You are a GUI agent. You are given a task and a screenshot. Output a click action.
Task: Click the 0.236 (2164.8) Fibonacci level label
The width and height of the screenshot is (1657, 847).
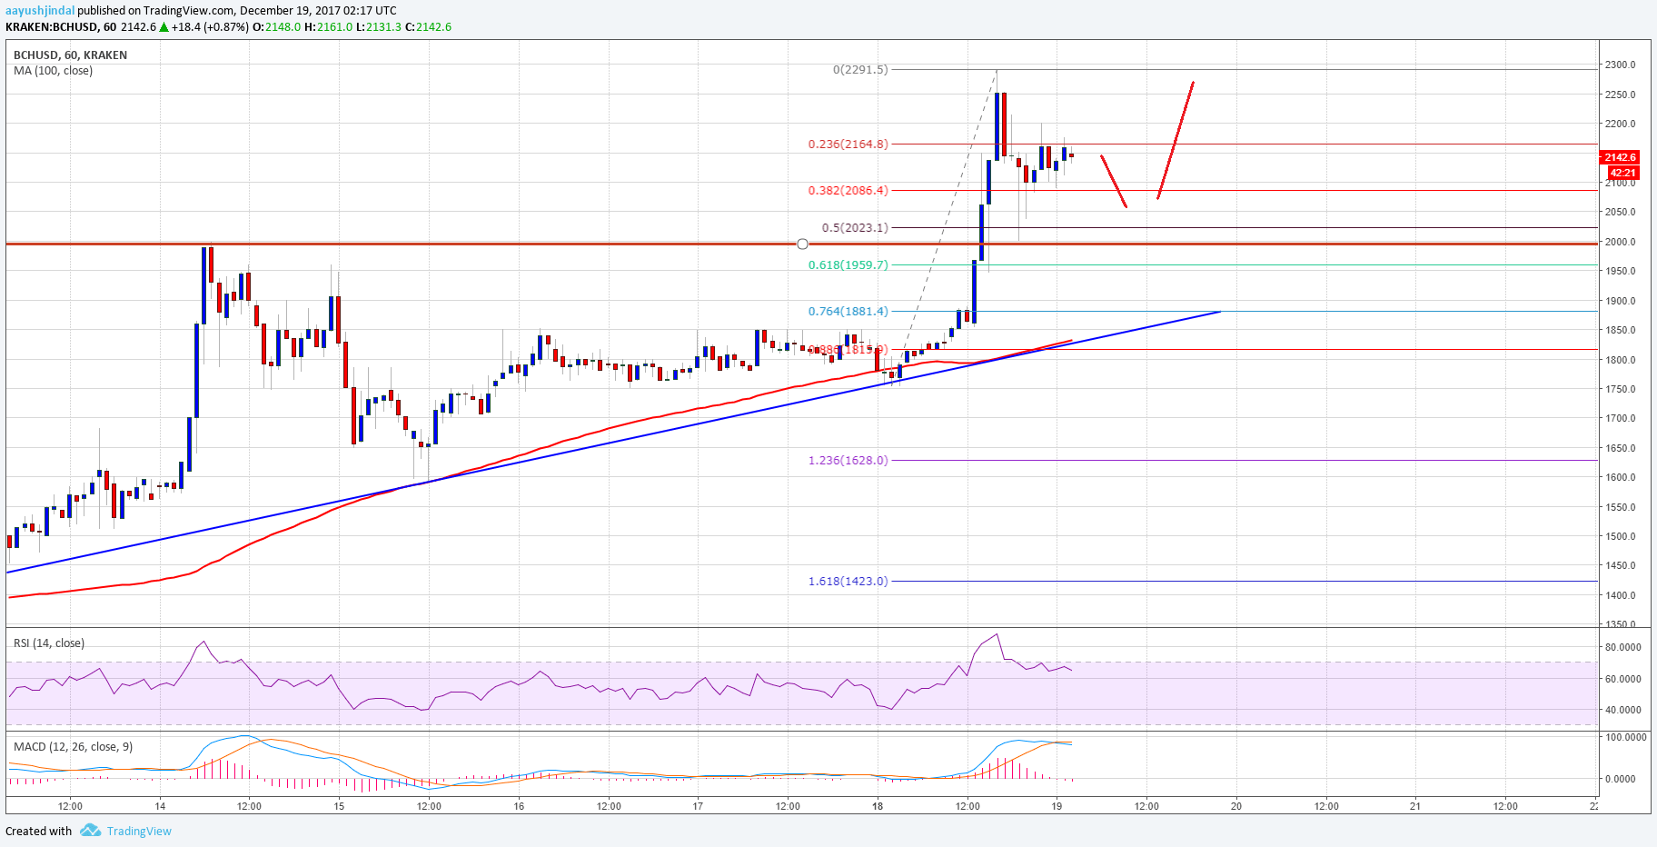click(848, 144)
